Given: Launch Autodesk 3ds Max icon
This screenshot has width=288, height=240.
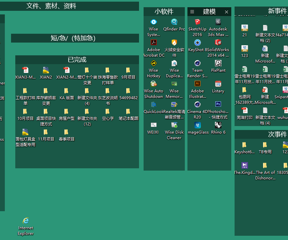Looking at the screenshot, I should click(x=218, y=22).
